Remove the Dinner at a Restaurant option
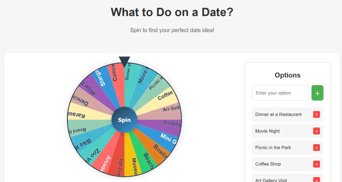 click(316, 114)
